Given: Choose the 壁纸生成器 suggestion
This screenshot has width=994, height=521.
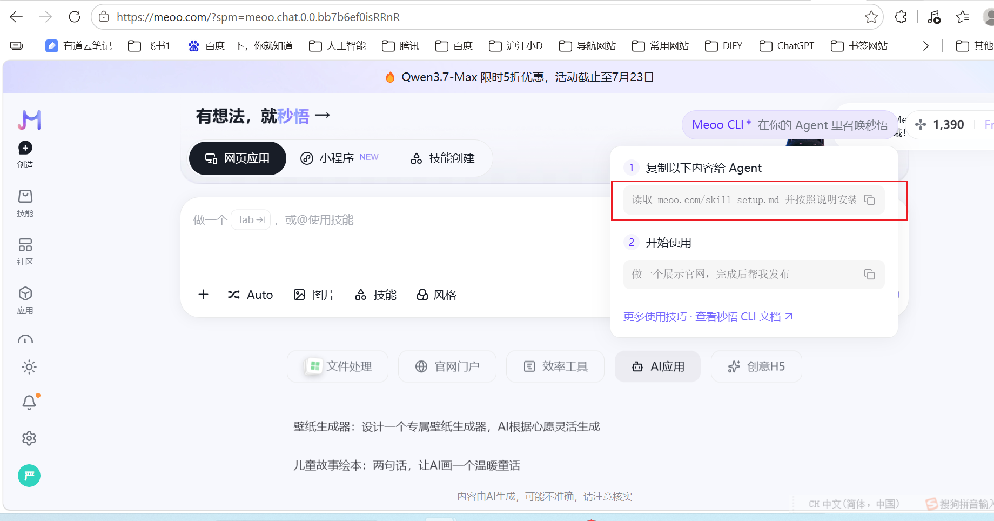Looking at the screenshot, I should tap(447, 427).
